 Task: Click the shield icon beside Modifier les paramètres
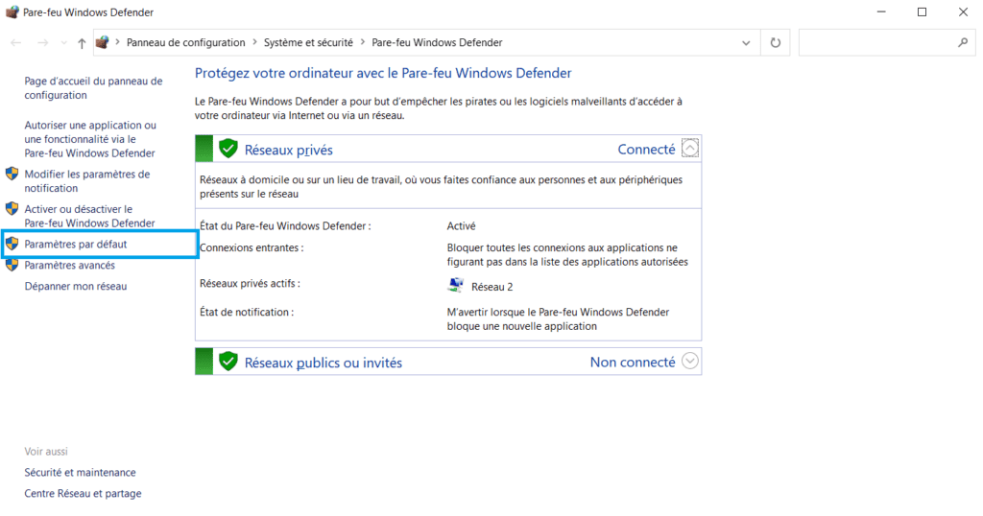pos(12,174)
